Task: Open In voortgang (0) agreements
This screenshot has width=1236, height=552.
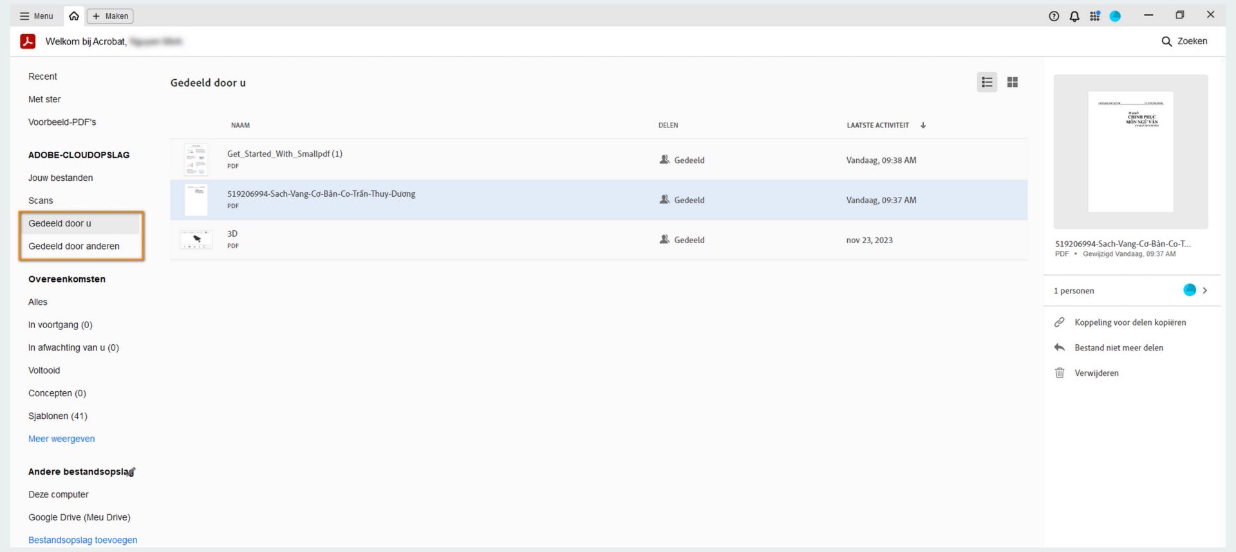Action: click(x=61, y=325)
